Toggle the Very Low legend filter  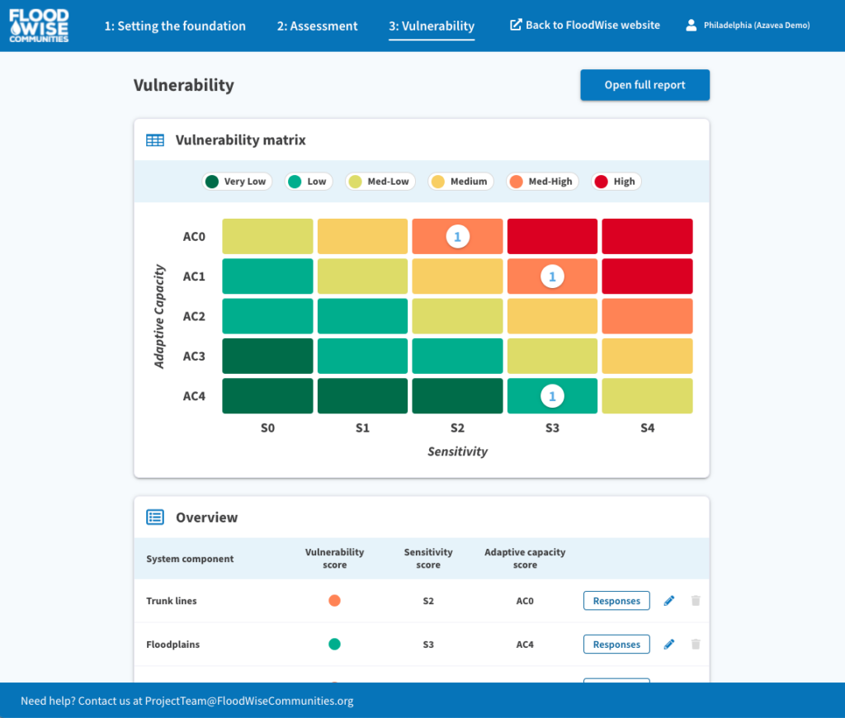237,182
